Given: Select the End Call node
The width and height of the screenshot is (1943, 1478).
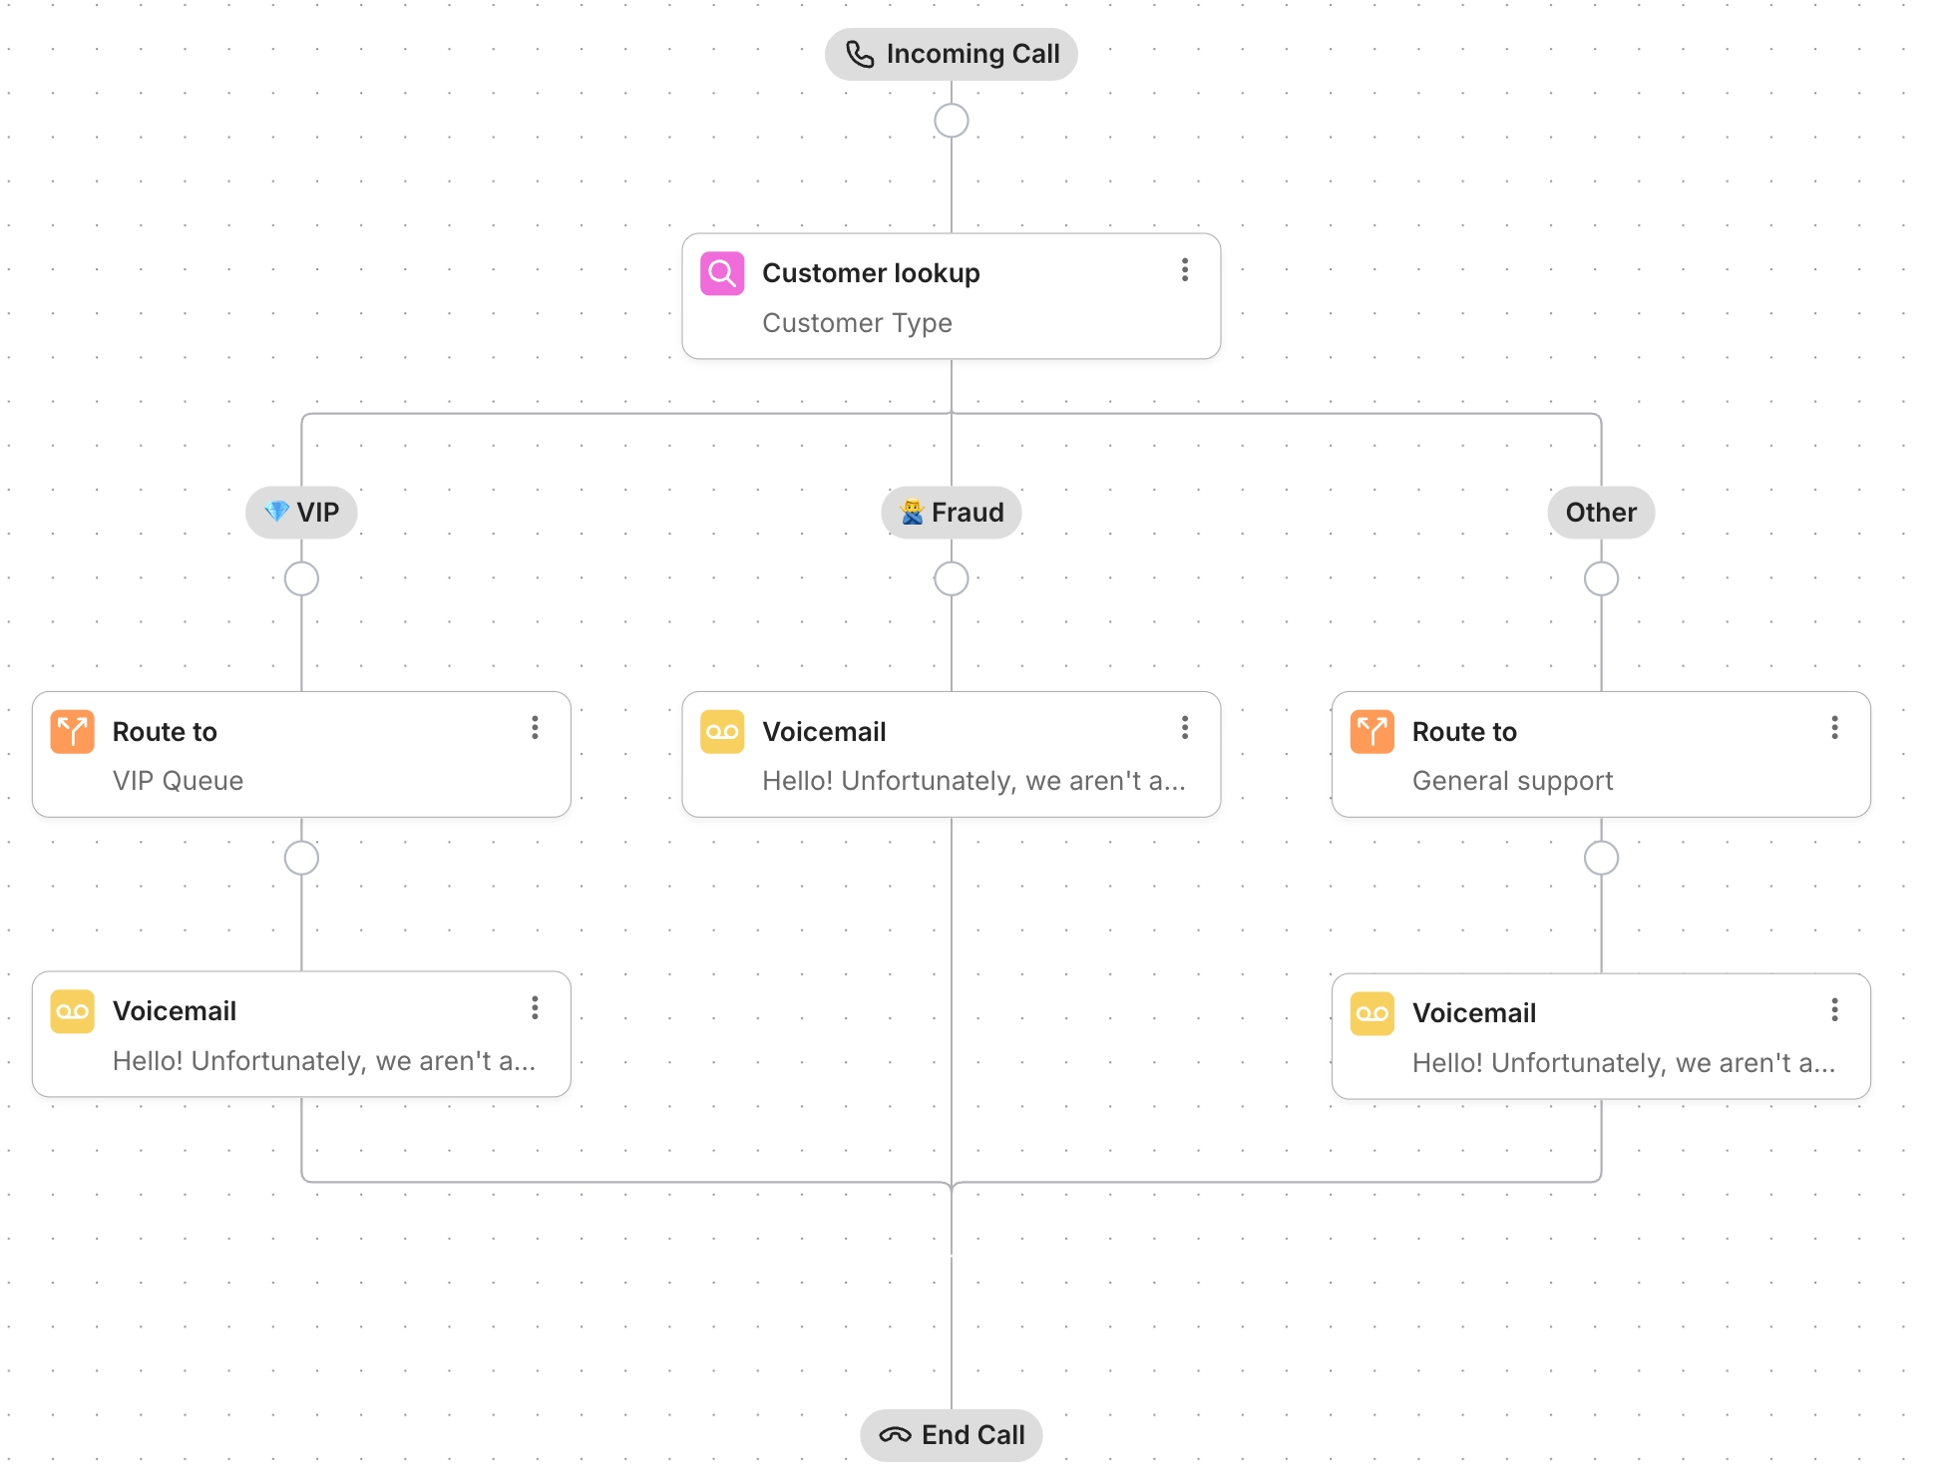Looking at the screenshot, I should 951,1434.
